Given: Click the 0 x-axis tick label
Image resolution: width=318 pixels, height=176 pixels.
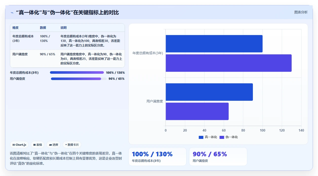Looking at the screenshot, I should coord(166,130).
